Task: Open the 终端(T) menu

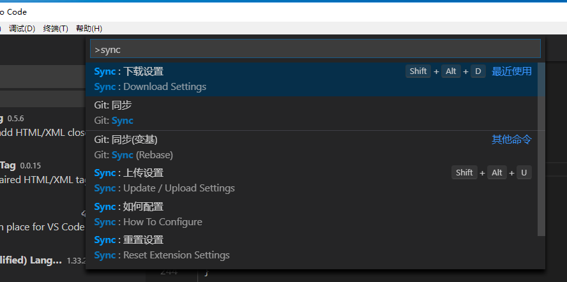Action: pyautogui.click(x=56, y=29)
